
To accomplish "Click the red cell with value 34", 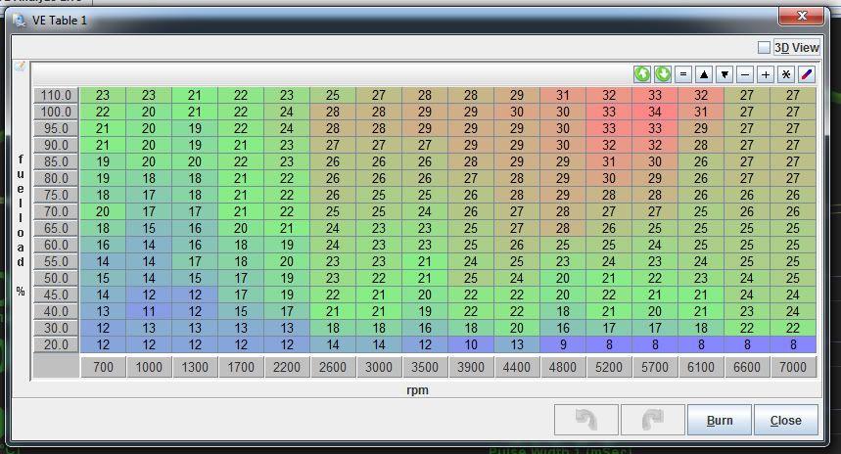I will [655, 112].
